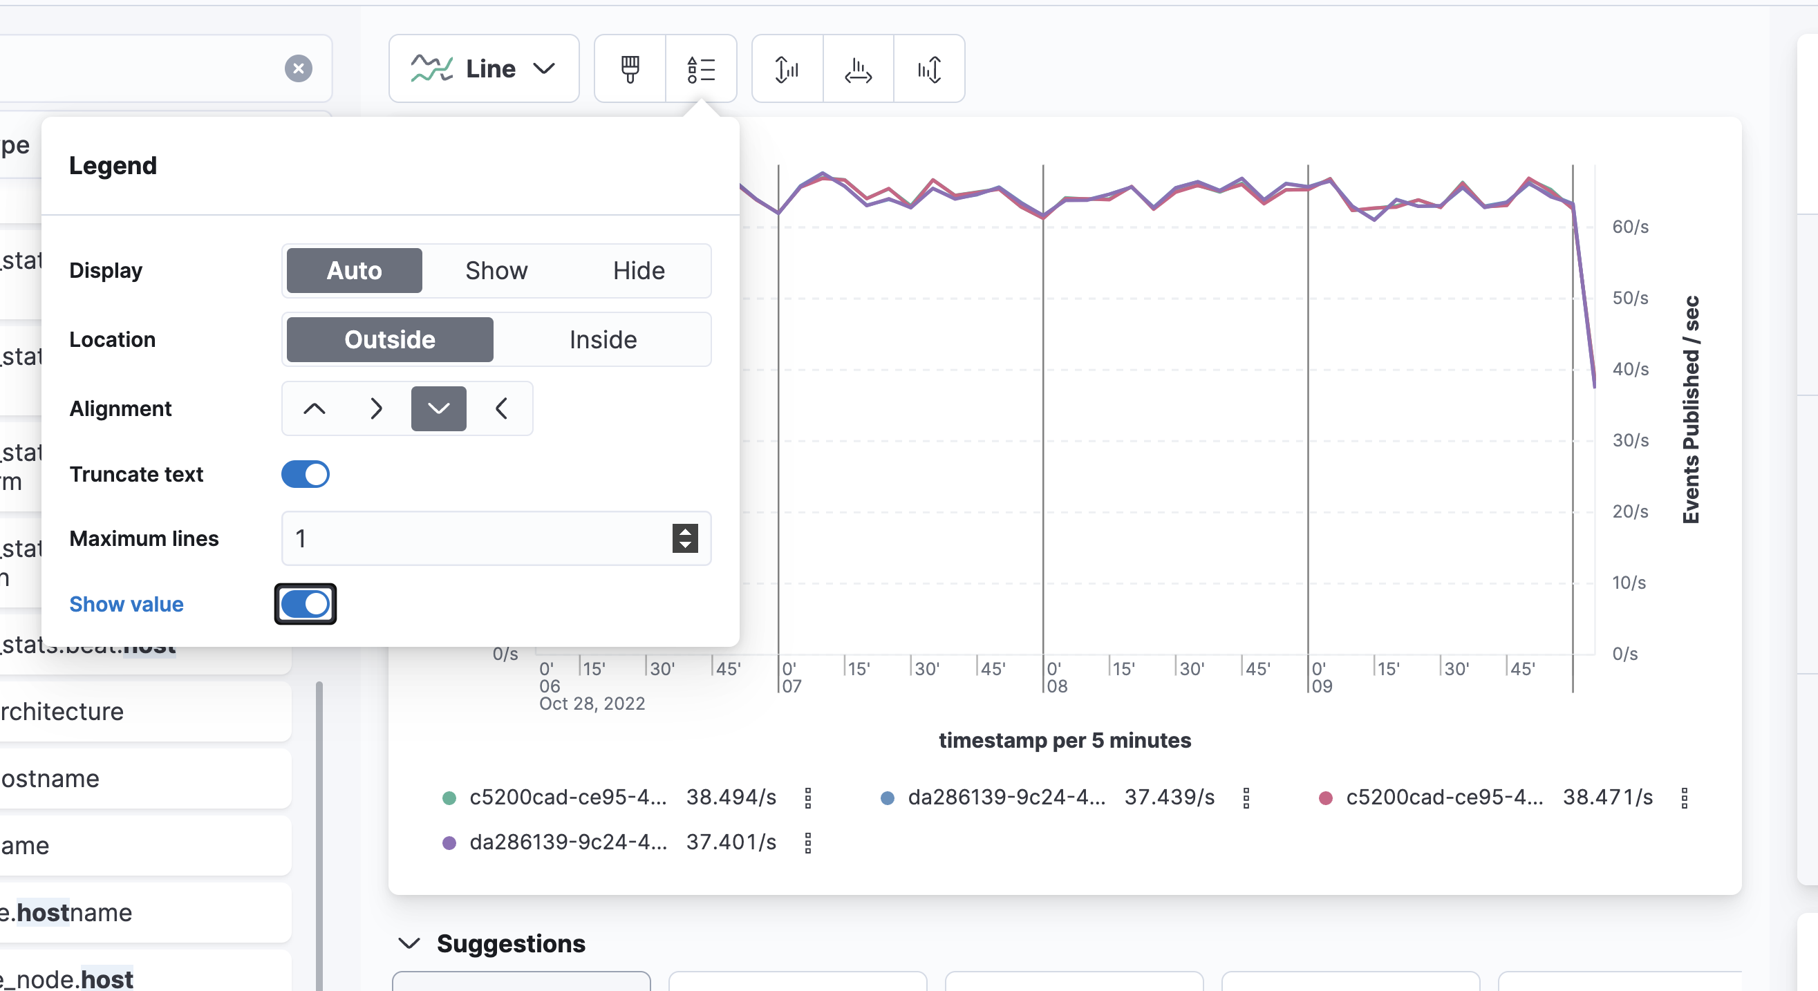Set legend Display to Hide
The height and width of the screenshot is (991, 1818).
pos(638,271)
